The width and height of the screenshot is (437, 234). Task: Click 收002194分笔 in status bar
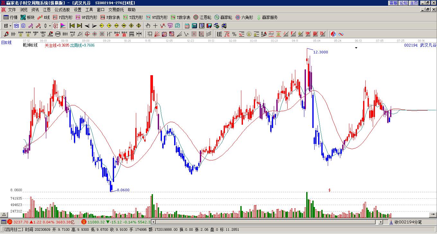click(408, 222)
